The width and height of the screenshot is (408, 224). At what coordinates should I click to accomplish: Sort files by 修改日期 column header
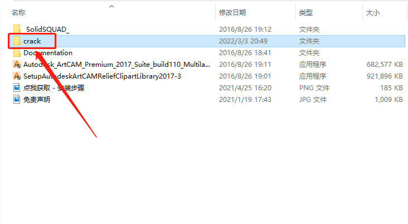232,12
